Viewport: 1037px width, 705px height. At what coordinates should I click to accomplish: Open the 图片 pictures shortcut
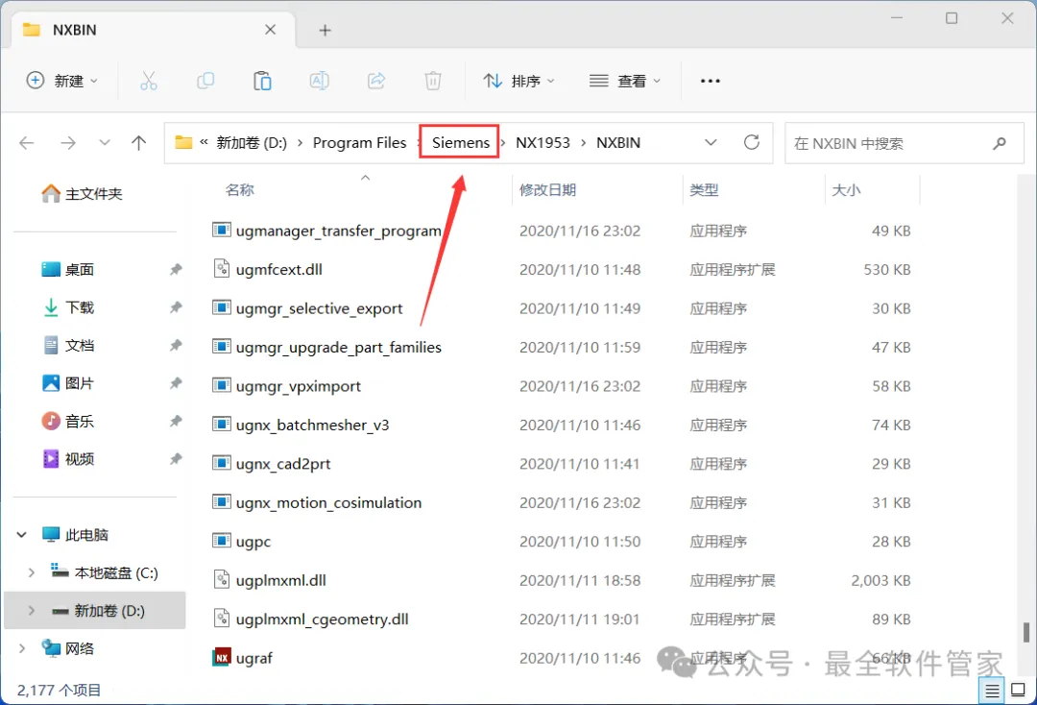[68, 383]
